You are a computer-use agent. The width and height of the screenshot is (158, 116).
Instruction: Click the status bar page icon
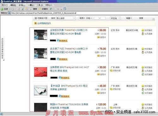2,114
